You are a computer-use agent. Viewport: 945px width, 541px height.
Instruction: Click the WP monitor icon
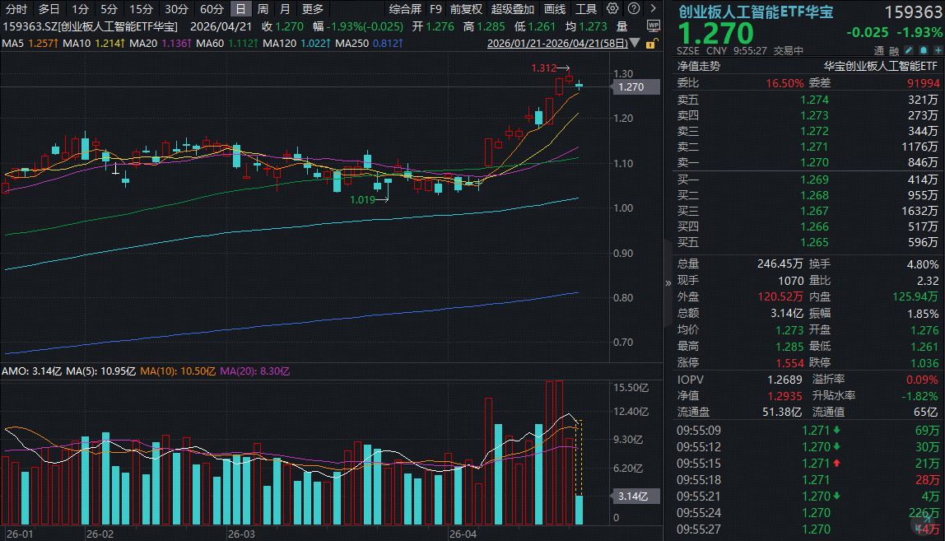(654, 26)
